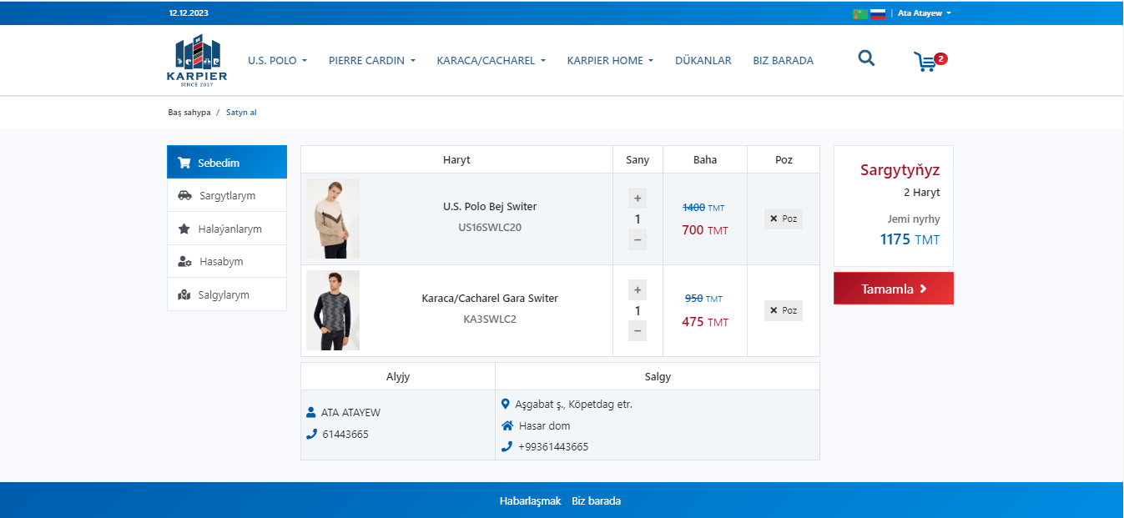Open the shopping cart icon with badge
The height and width of the screenshot is (518, 1124).
pos(926,61)
